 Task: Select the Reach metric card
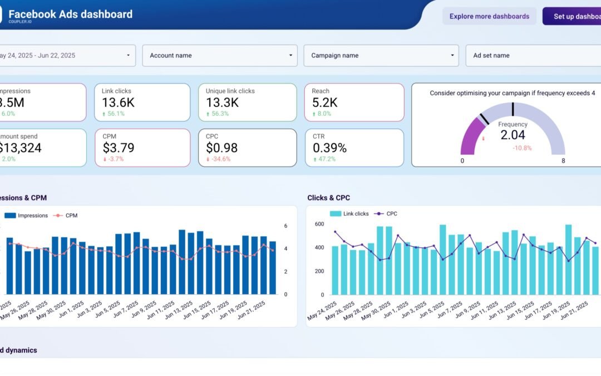point(354,102)
